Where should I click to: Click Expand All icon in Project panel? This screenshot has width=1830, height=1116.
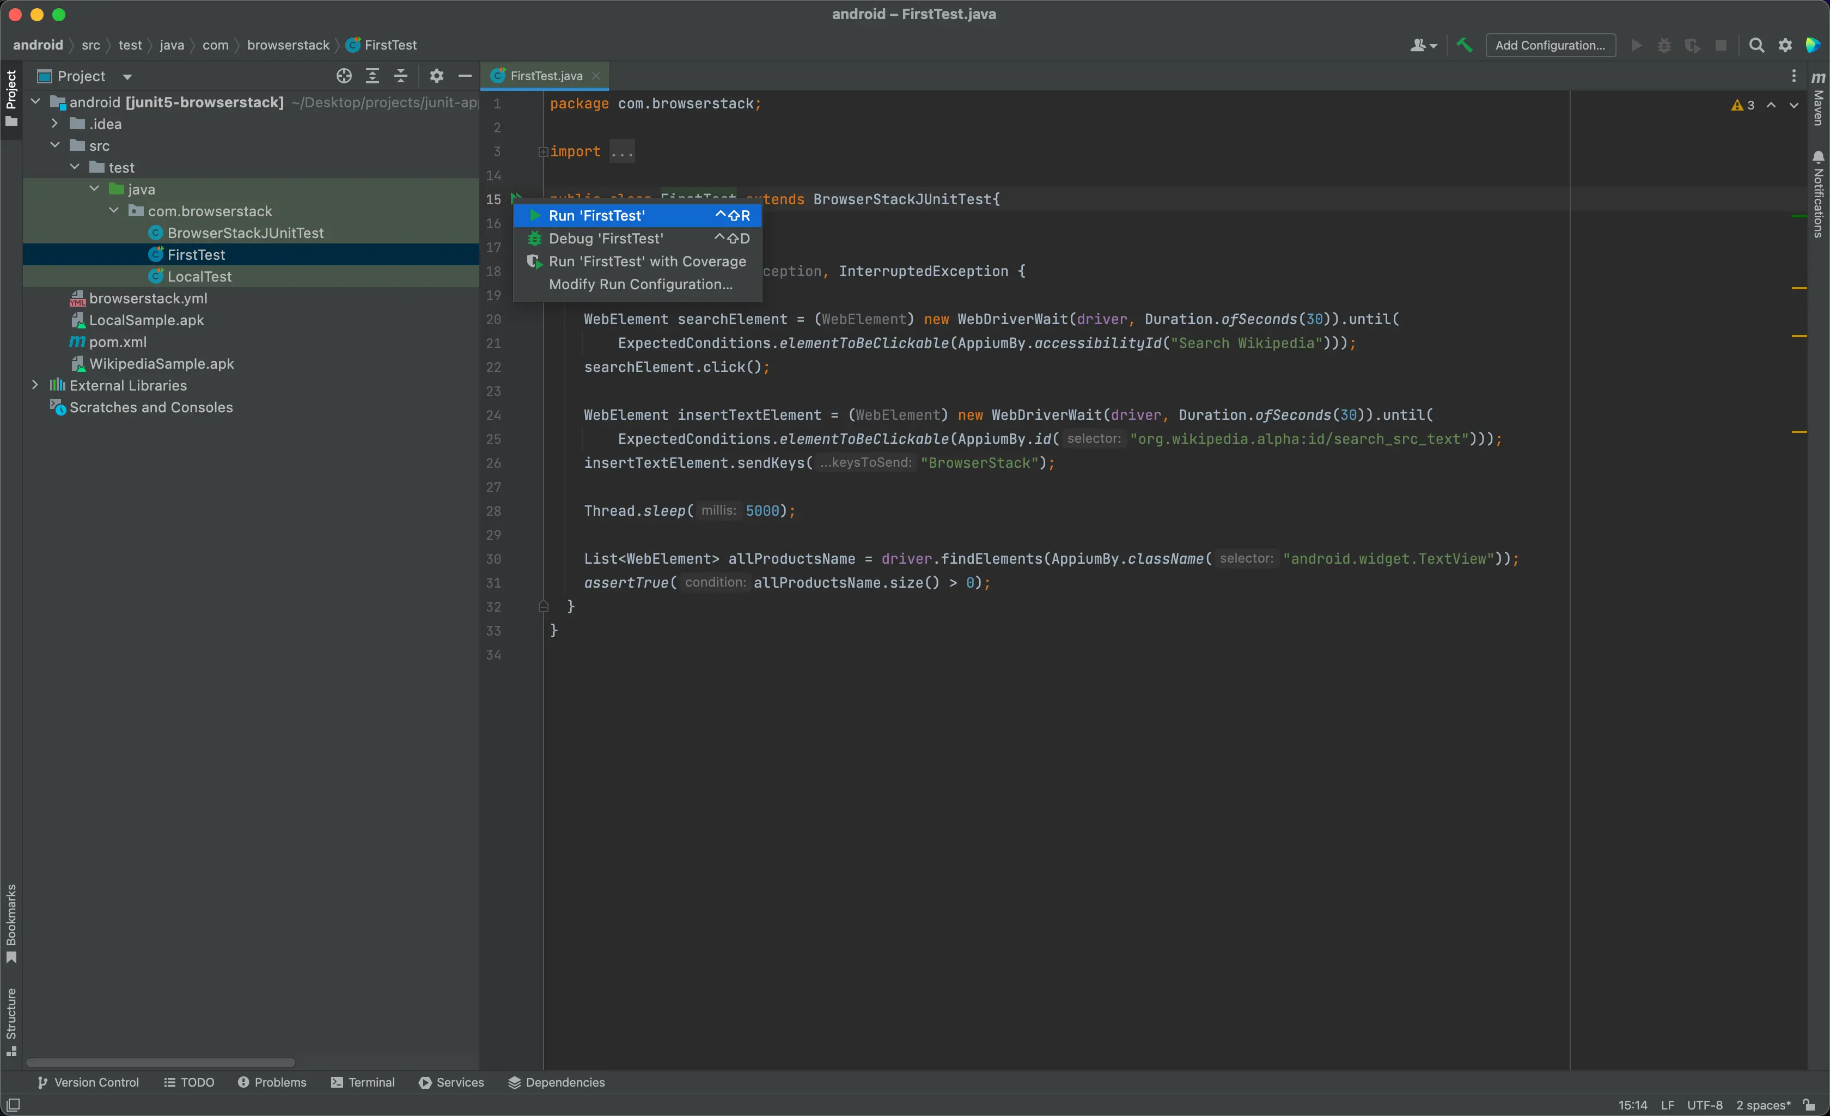click(x=372, y=76)
